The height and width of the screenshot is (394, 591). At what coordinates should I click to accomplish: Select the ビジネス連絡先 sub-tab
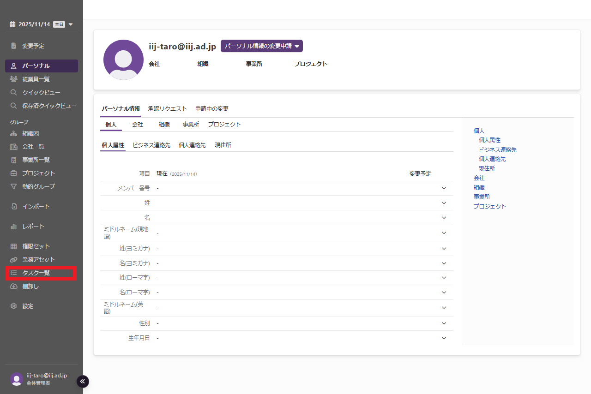pos(151,145)
